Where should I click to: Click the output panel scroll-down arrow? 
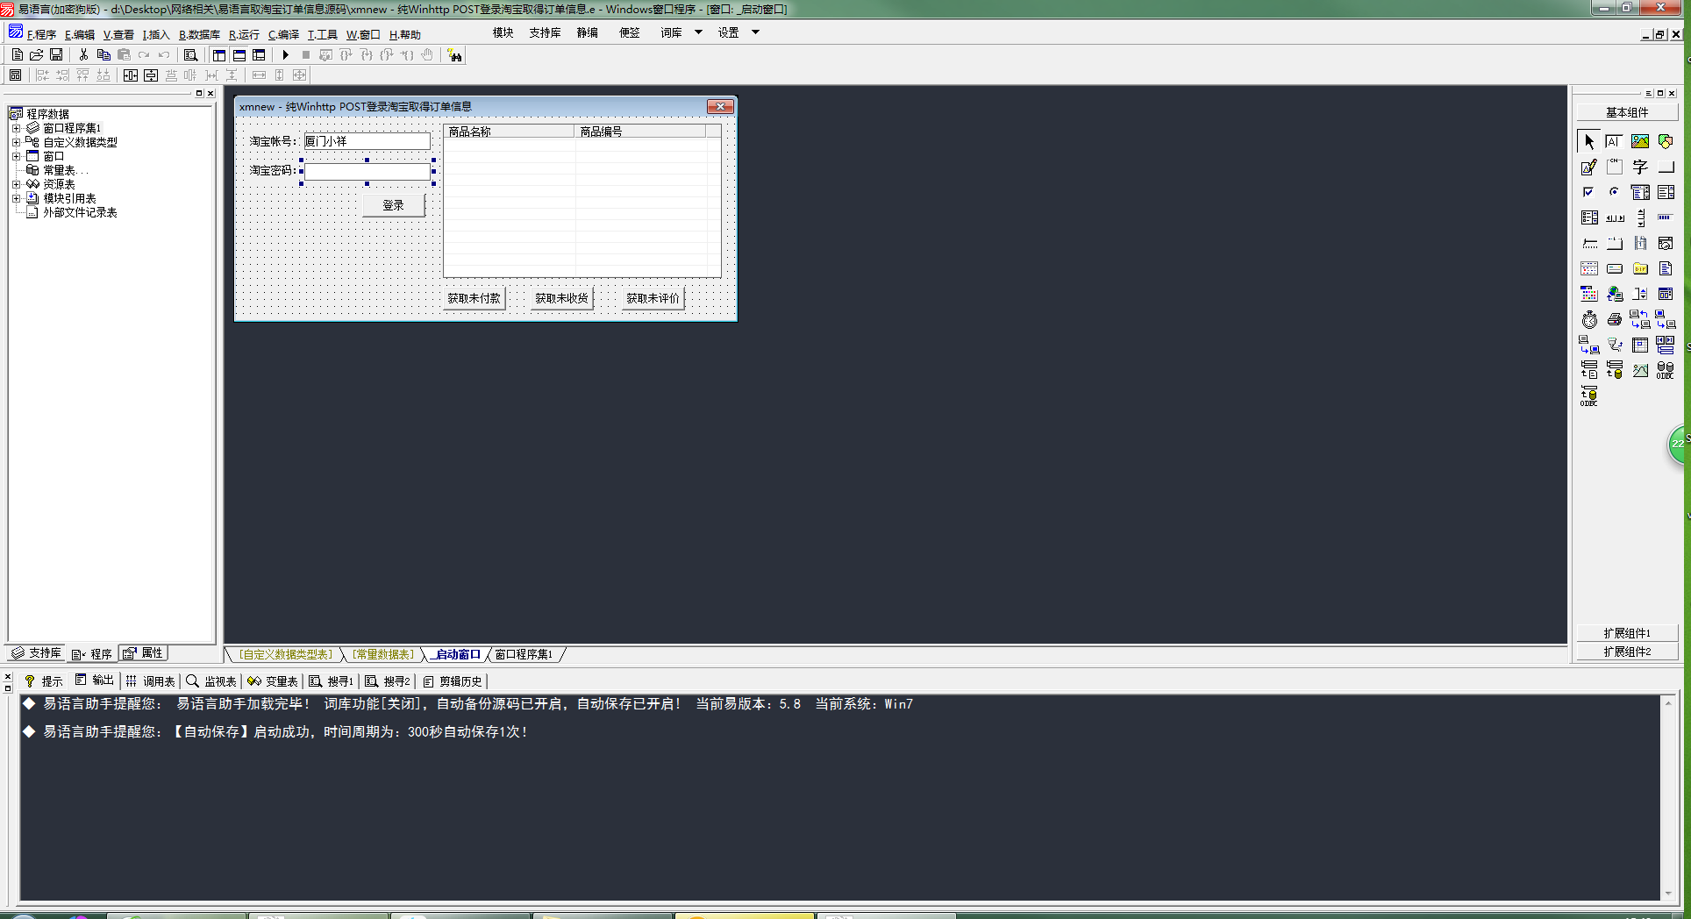pos(1668,894)
